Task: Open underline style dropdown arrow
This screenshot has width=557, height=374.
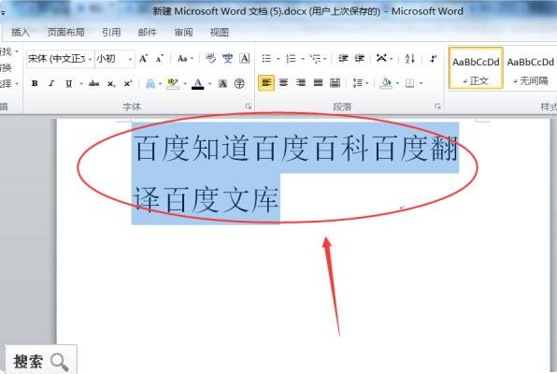Action: (81, 83)
